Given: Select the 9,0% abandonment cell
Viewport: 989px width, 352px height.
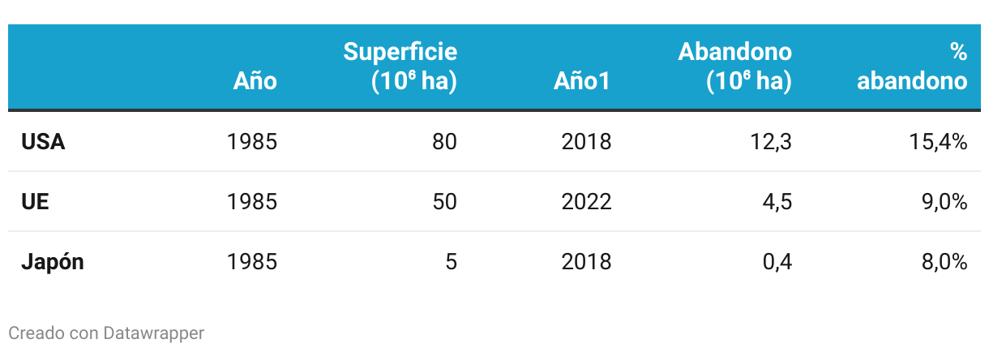Looking at the screenshot, I should click(x=944, y=202).
